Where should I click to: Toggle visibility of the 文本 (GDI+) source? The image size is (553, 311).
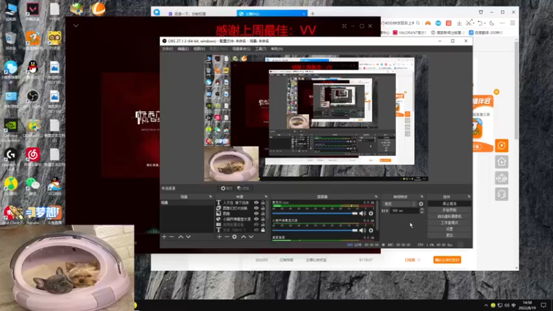tap(256, 230)
